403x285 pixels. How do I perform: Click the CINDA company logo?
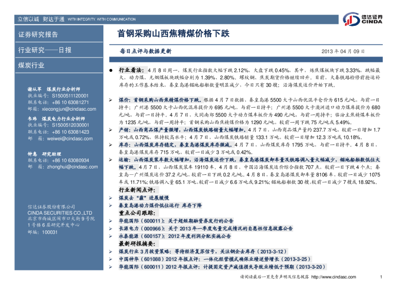coord(363,20)
